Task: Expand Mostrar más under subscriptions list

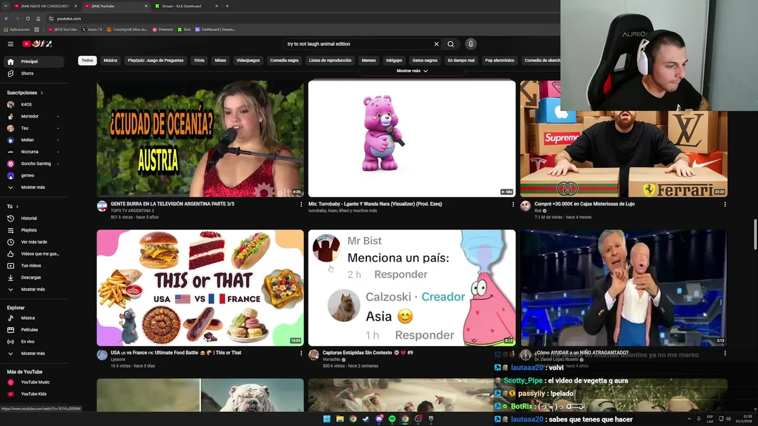Action: (x=33, y=188)
